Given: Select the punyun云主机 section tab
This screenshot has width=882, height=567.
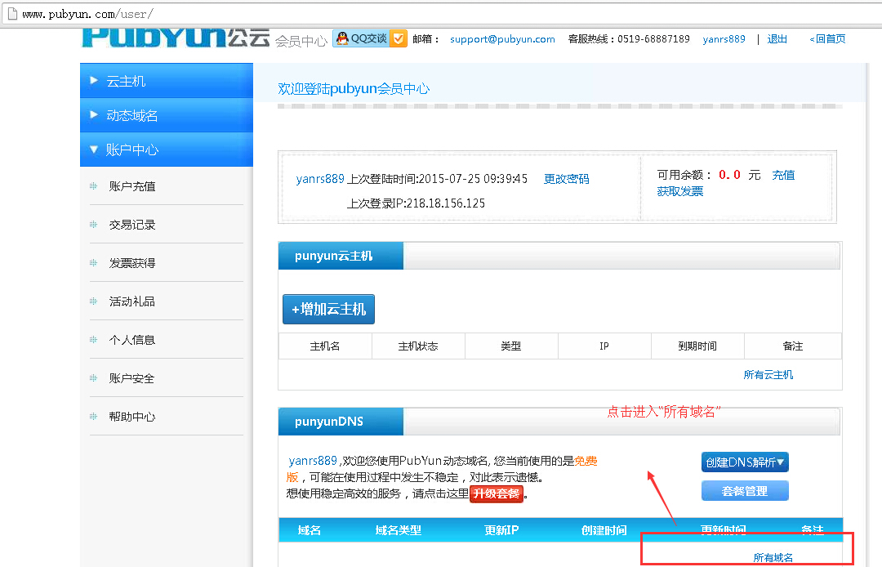Looking at the screenshot, I should point(341,256).
